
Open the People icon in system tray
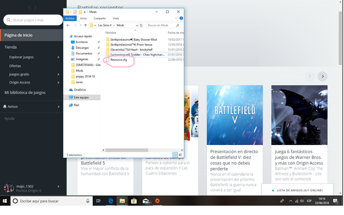[x=282, y=201]
